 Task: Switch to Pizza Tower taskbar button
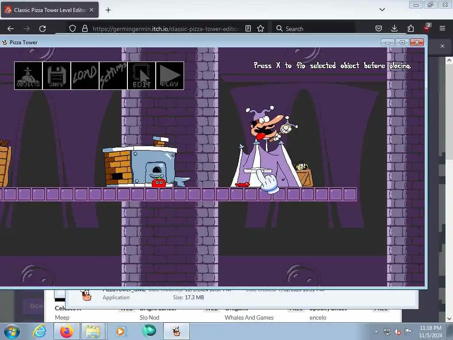point(177,331)
